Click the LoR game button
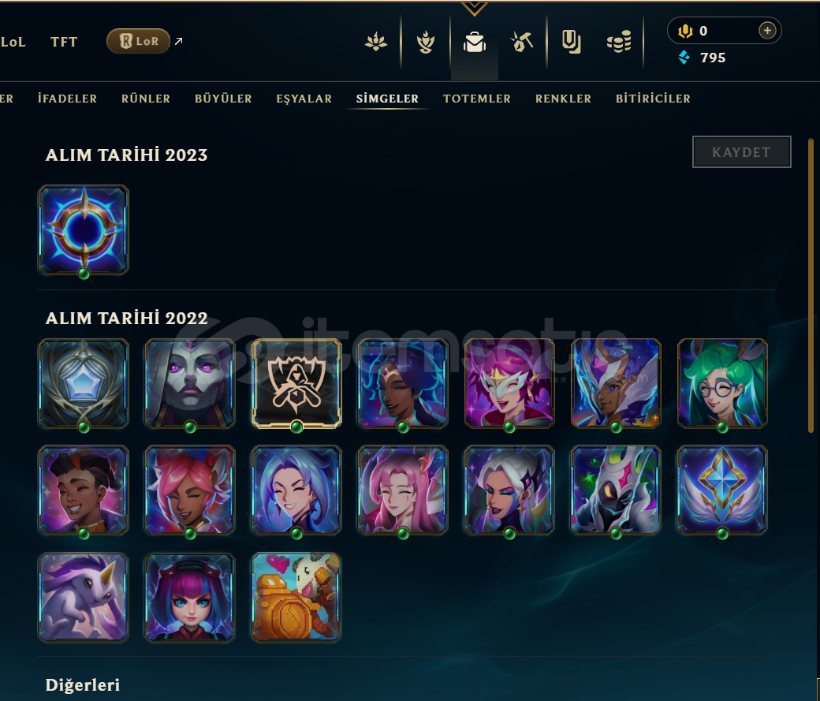The height and width of the screenshot is (701, 820). (x=138, y=41)
